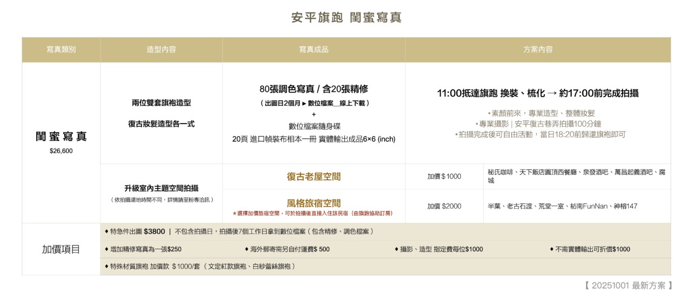Click the 80張調色寫真 / 含20張精修 heading
Viewport: 691px width, 300px height.
tap(314, 89)
